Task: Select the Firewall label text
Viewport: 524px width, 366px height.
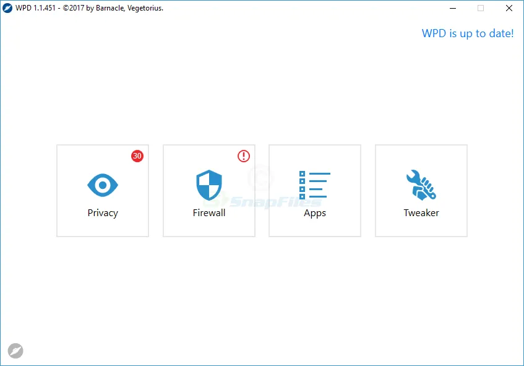Action: (209, 213)
